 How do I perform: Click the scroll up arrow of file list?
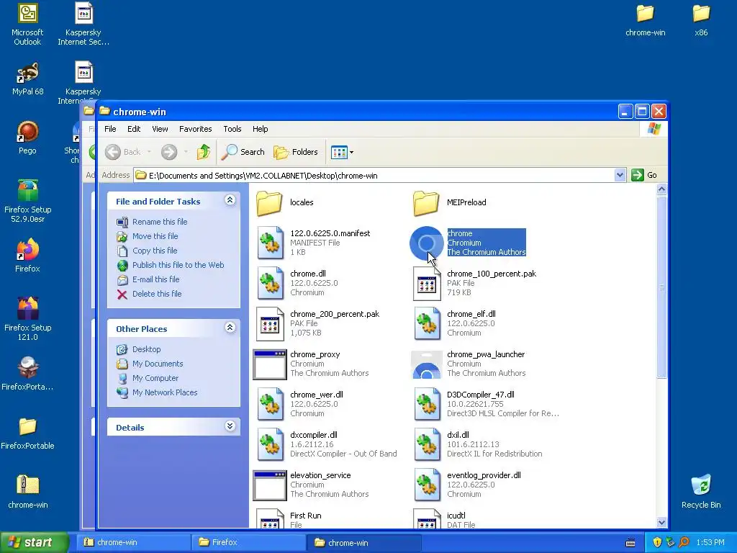click(661, 189)
